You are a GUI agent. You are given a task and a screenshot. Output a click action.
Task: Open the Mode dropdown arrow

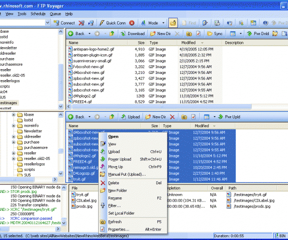(163, 23)
